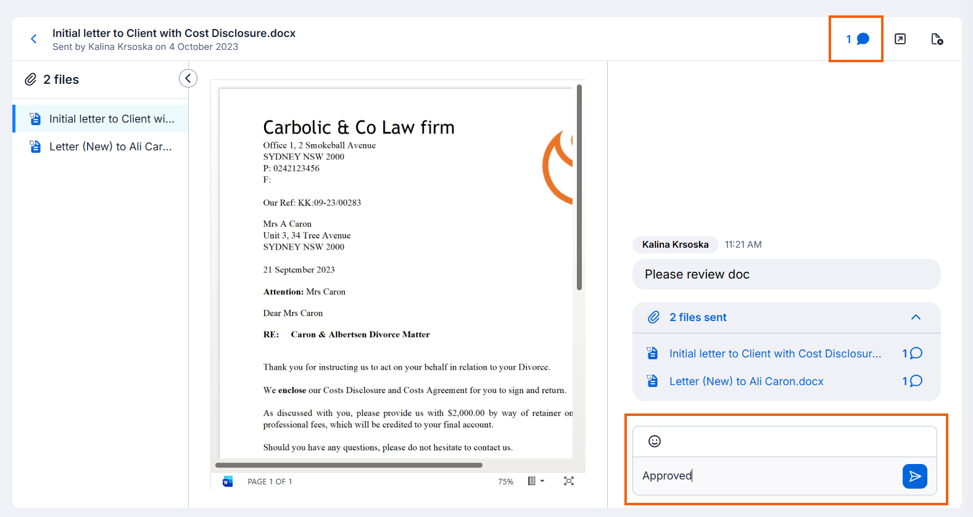This screenshot has width=973, height=517.
Task: Open Letter (New) to Ali Caron.docx link
Action: [x=747, y=381]
